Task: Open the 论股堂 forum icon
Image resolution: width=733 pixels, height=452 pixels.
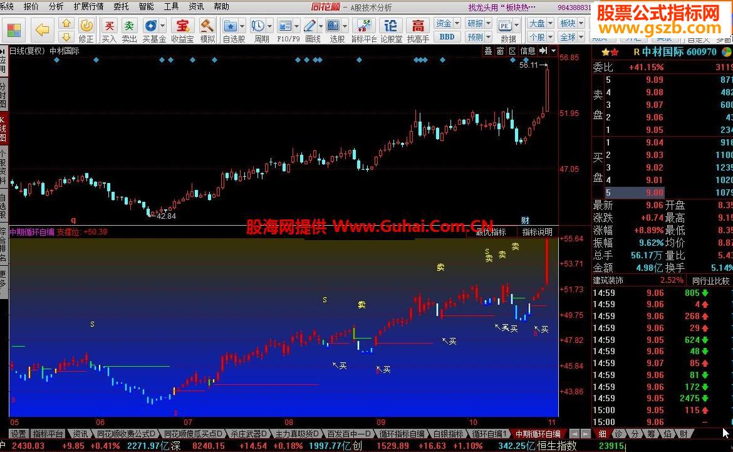Action: tap(391, 31)
